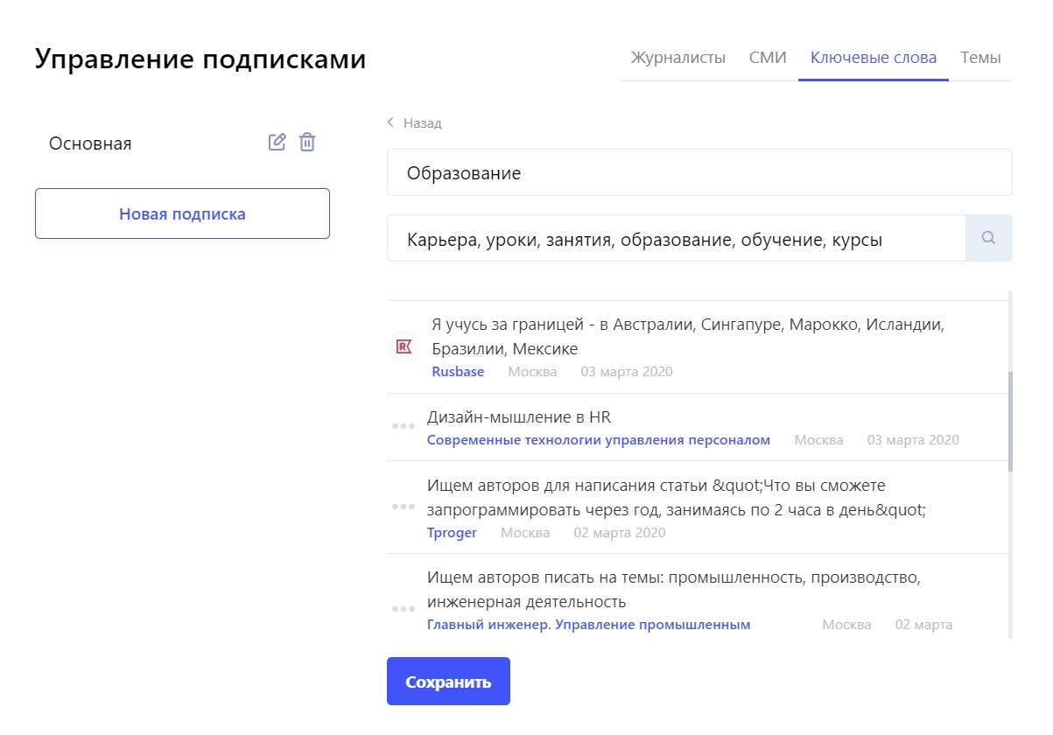The image size is (1053, 735).
Task: Open the Rusbase source link
Action: pos(458,372)
